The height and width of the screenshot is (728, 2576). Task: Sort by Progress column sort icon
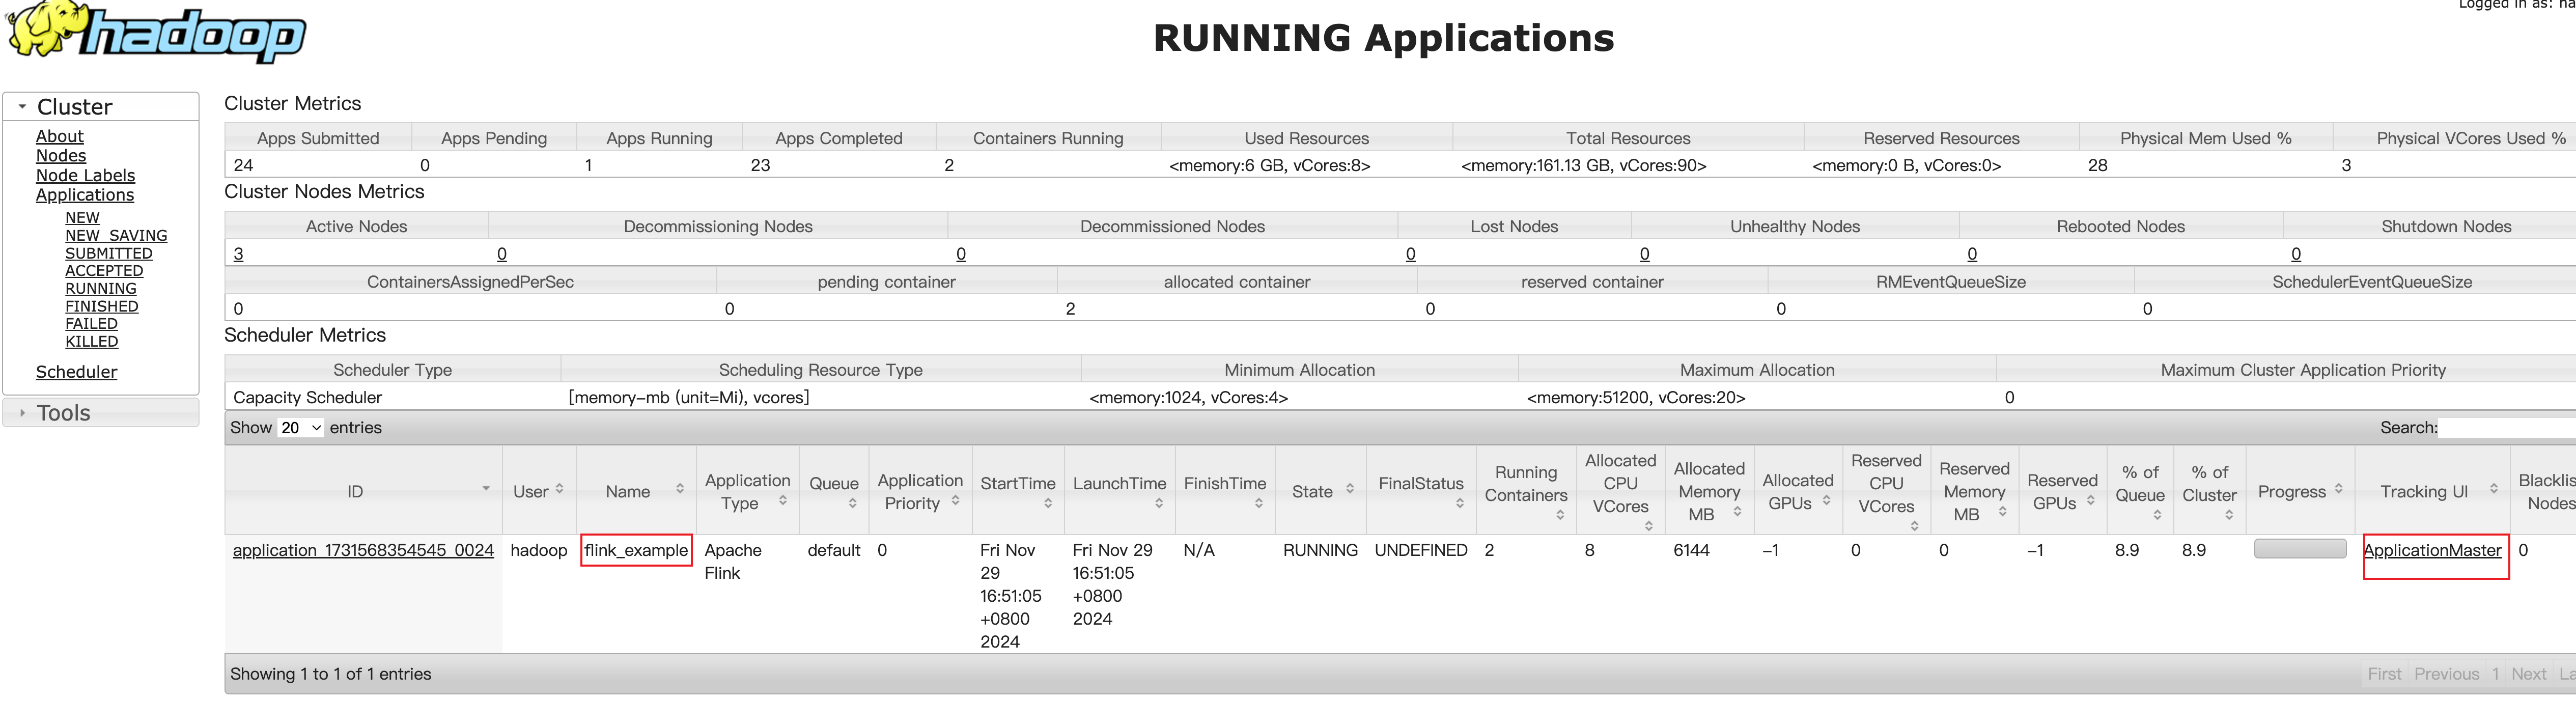pyautogui.click(x=2338, y=489)
